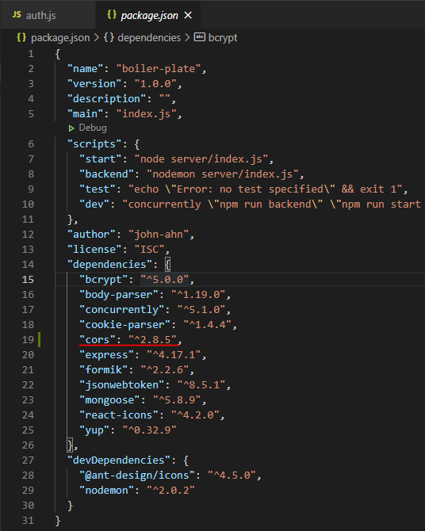Click the "cors" dependency key
425x531 pixels.
pos(98,340)
